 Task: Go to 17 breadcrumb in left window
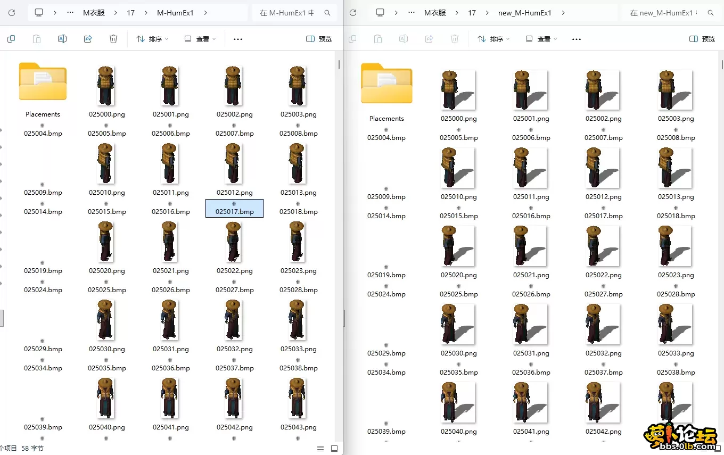(130, 13)
